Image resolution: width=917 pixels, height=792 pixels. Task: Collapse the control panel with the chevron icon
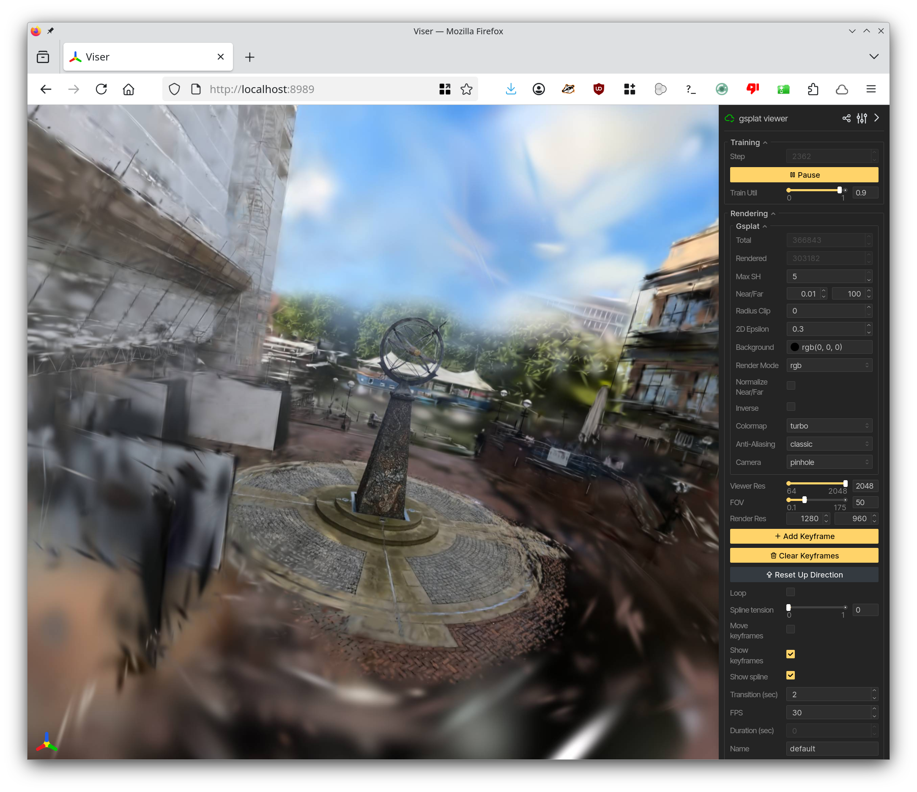tap(877, 118)
